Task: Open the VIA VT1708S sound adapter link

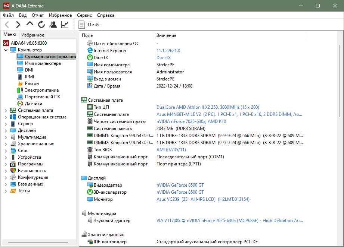Action: 229,221
